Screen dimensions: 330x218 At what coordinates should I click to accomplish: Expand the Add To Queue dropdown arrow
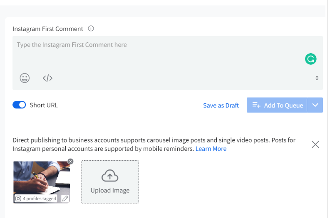[x=315, y=105]
